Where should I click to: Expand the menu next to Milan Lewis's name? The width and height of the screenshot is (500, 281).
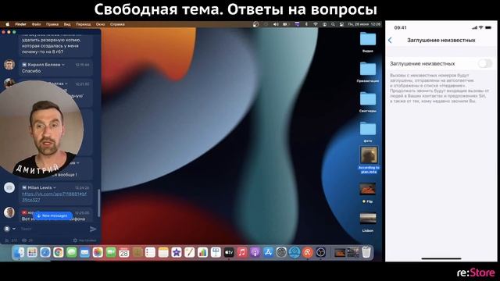(55, 187)
